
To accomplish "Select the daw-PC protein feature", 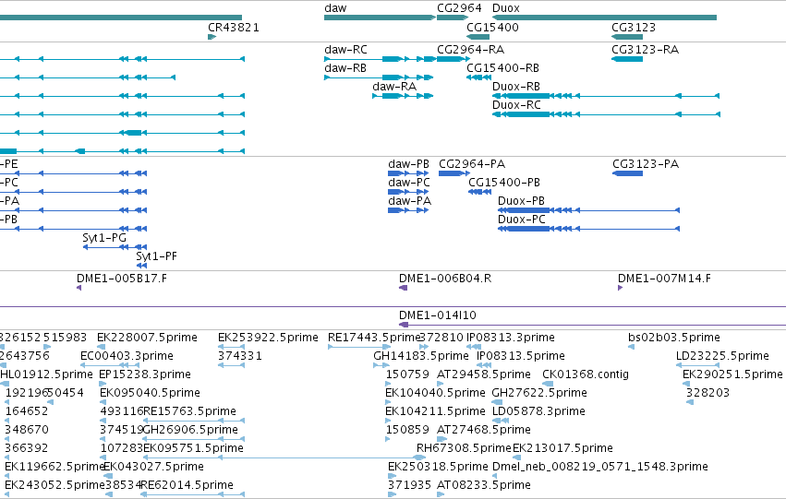I will (408, 192).
